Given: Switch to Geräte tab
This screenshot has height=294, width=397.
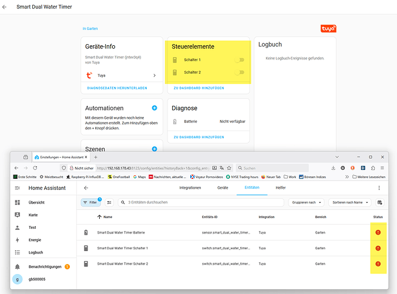Looking at the screenshot, I should (x=223, y=188).
